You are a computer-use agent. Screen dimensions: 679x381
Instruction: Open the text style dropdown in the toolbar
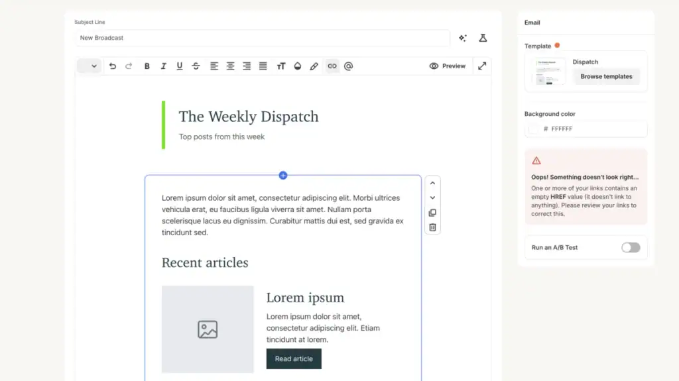pos(89,66)
